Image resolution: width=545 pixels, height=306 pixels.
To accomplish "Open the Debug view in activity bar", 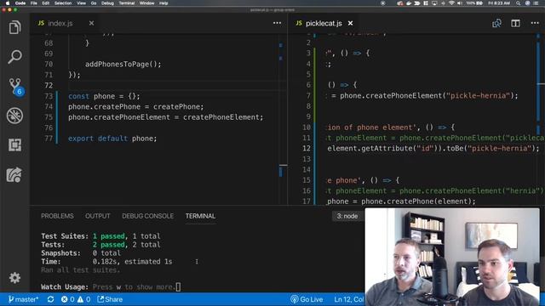I will (x=14, y=116).
